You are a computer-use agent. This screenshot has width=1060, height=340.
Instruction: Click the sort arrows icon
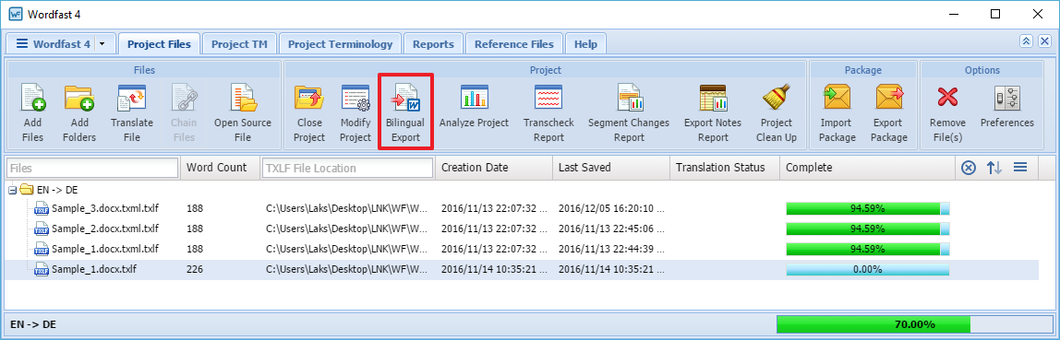994,168
